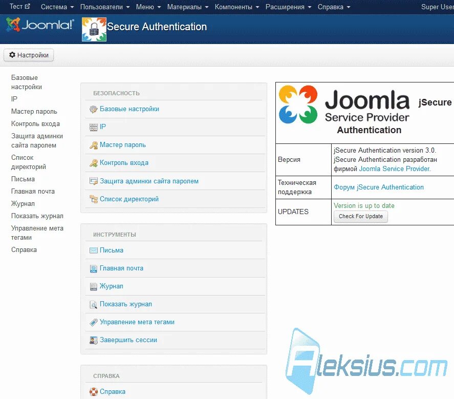Click icon beside Защита админки сайта паролем
Viewport: 454px width, 399px height.
point(93,181)
